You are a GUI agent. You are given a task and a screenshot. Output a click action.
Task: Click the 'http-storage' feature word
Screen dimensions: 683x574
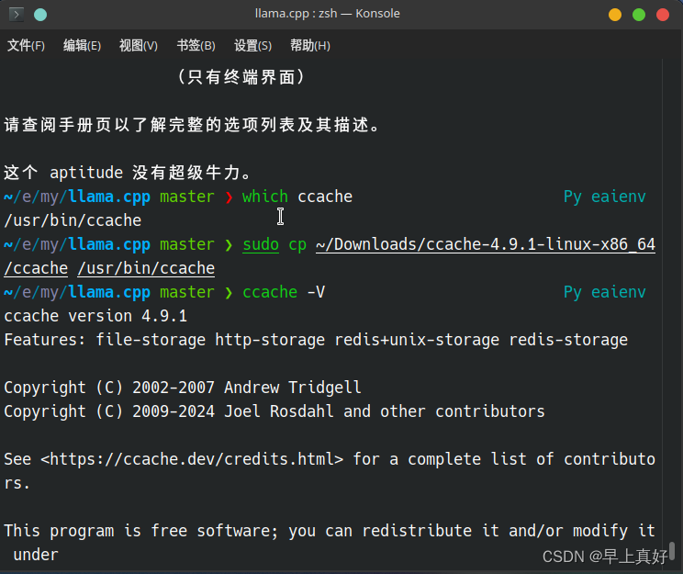[x=270, y=340]
